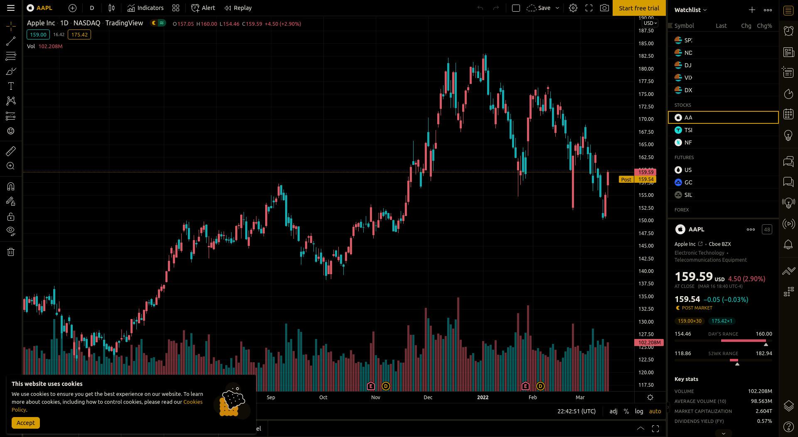Open the Ideas lightbulb panel
The image size is (798, 437).
coord(788,135)
